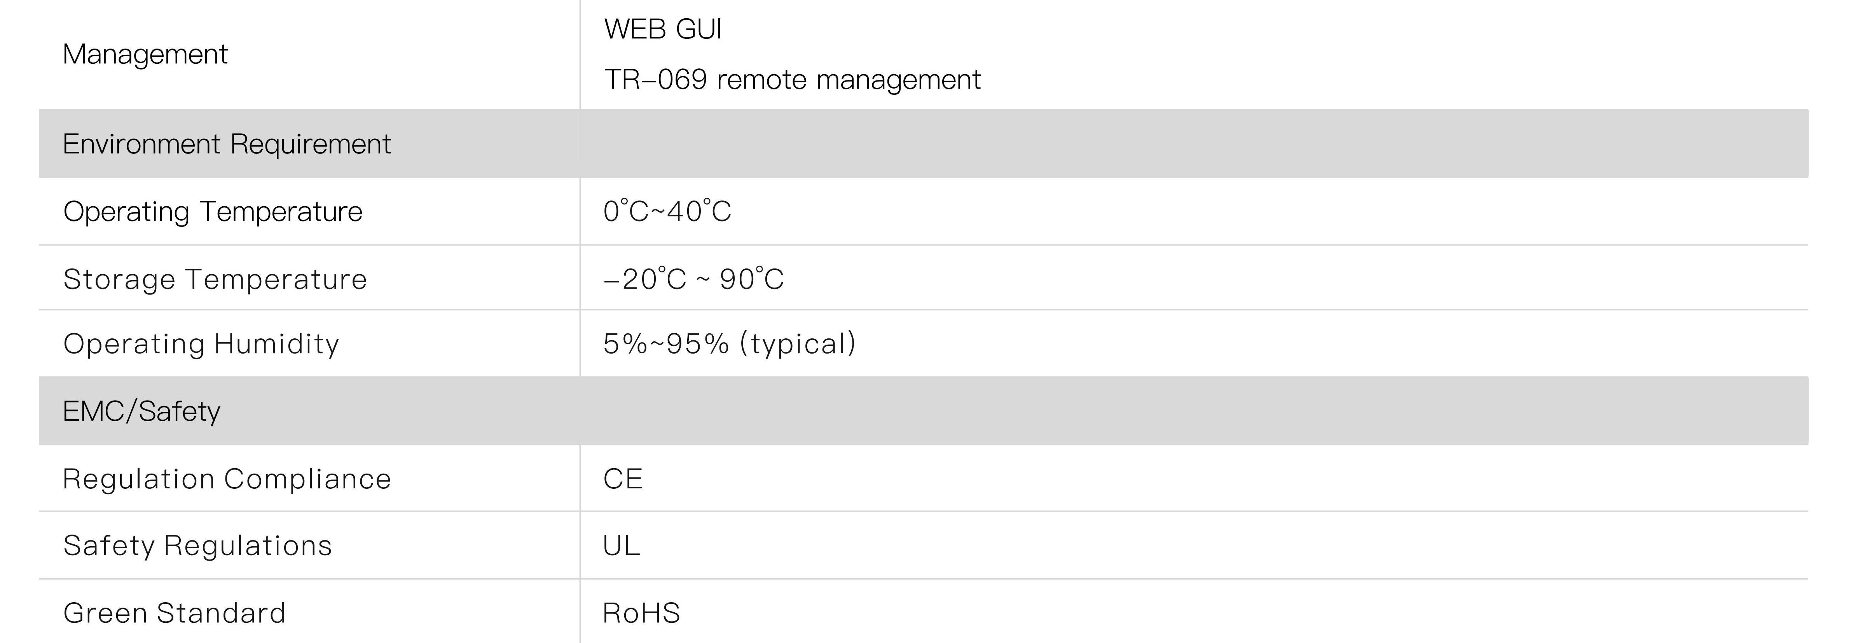
Task: Click the Regulation Compliance label
Action: pyautogui.click(x=226, y=479)
